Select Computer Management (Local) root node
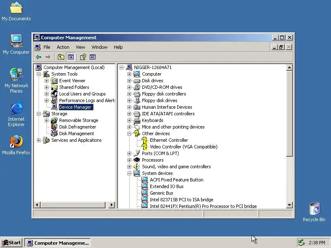 pos(74,67)
